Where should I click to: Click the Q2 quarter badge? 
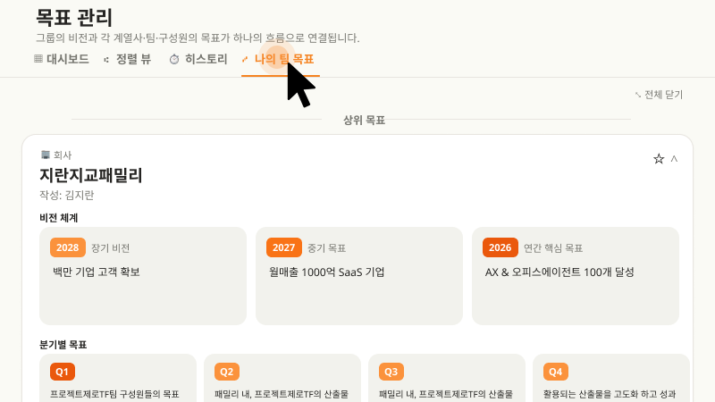[x=227, y=372]
